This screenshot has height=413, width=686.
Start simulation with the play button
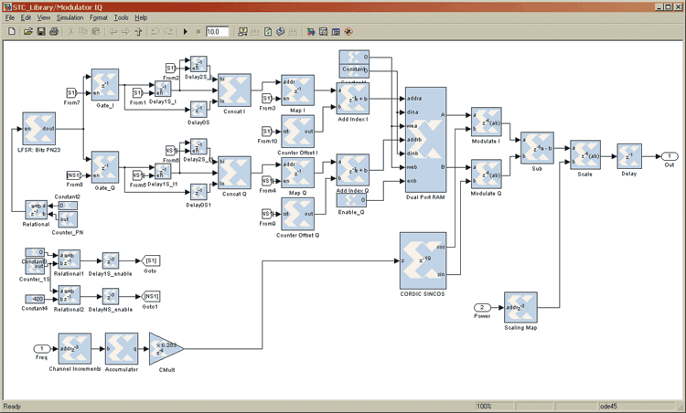[x=185, y=32]
